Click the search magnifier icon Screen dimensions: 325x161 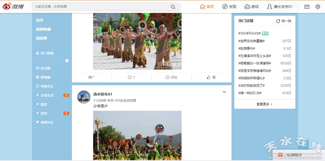tap(173, 7)
